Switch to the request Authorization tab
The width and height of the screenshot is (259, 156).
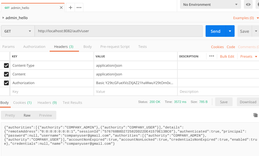click(x=34, y=47)
